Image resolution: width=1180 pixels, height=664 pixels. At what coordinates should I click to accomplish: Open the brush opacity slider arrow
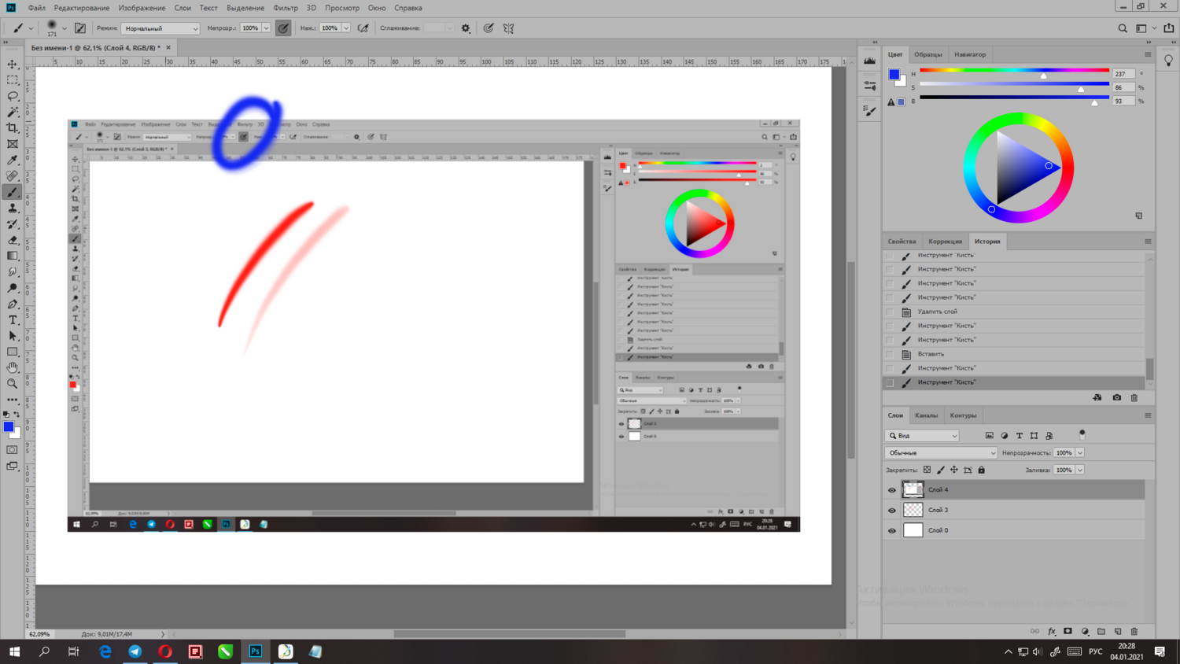(x=266, y=28)
